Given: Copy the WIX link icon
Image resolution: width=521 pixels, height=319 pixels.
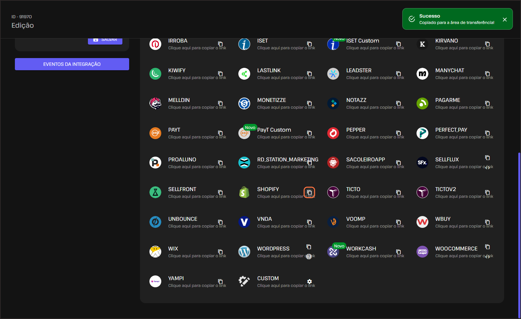Looking at the screenshot, I should tap(220, 252).
